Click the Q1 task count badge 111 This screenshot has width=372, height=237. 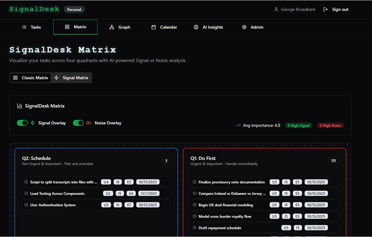click(334, 161)
